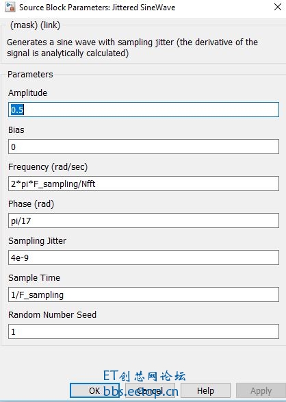Confirm with the OK button

(94, 390)
